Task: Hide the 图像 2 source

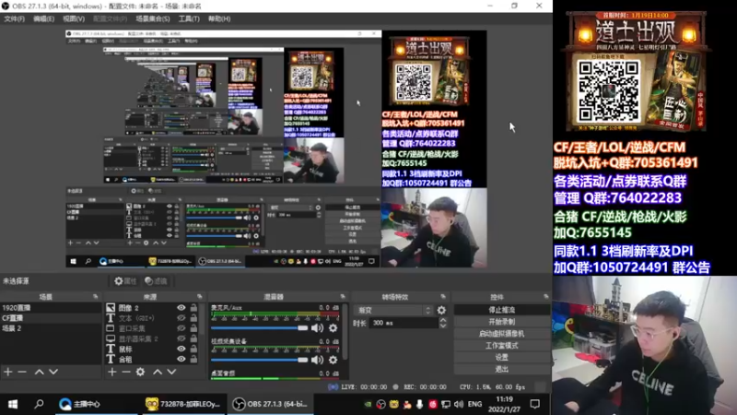Action: tap(181, 308)
